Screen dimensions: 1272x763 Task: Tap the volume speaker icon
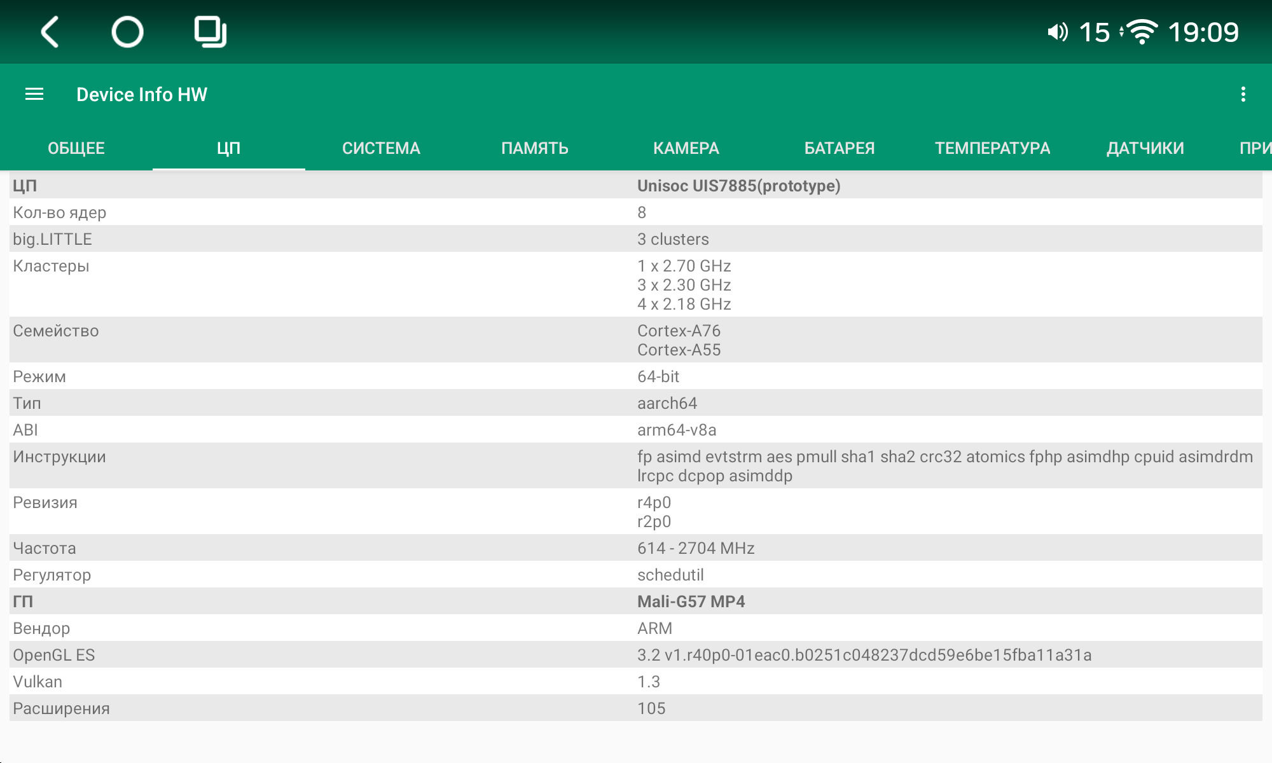click(1058, 32)
